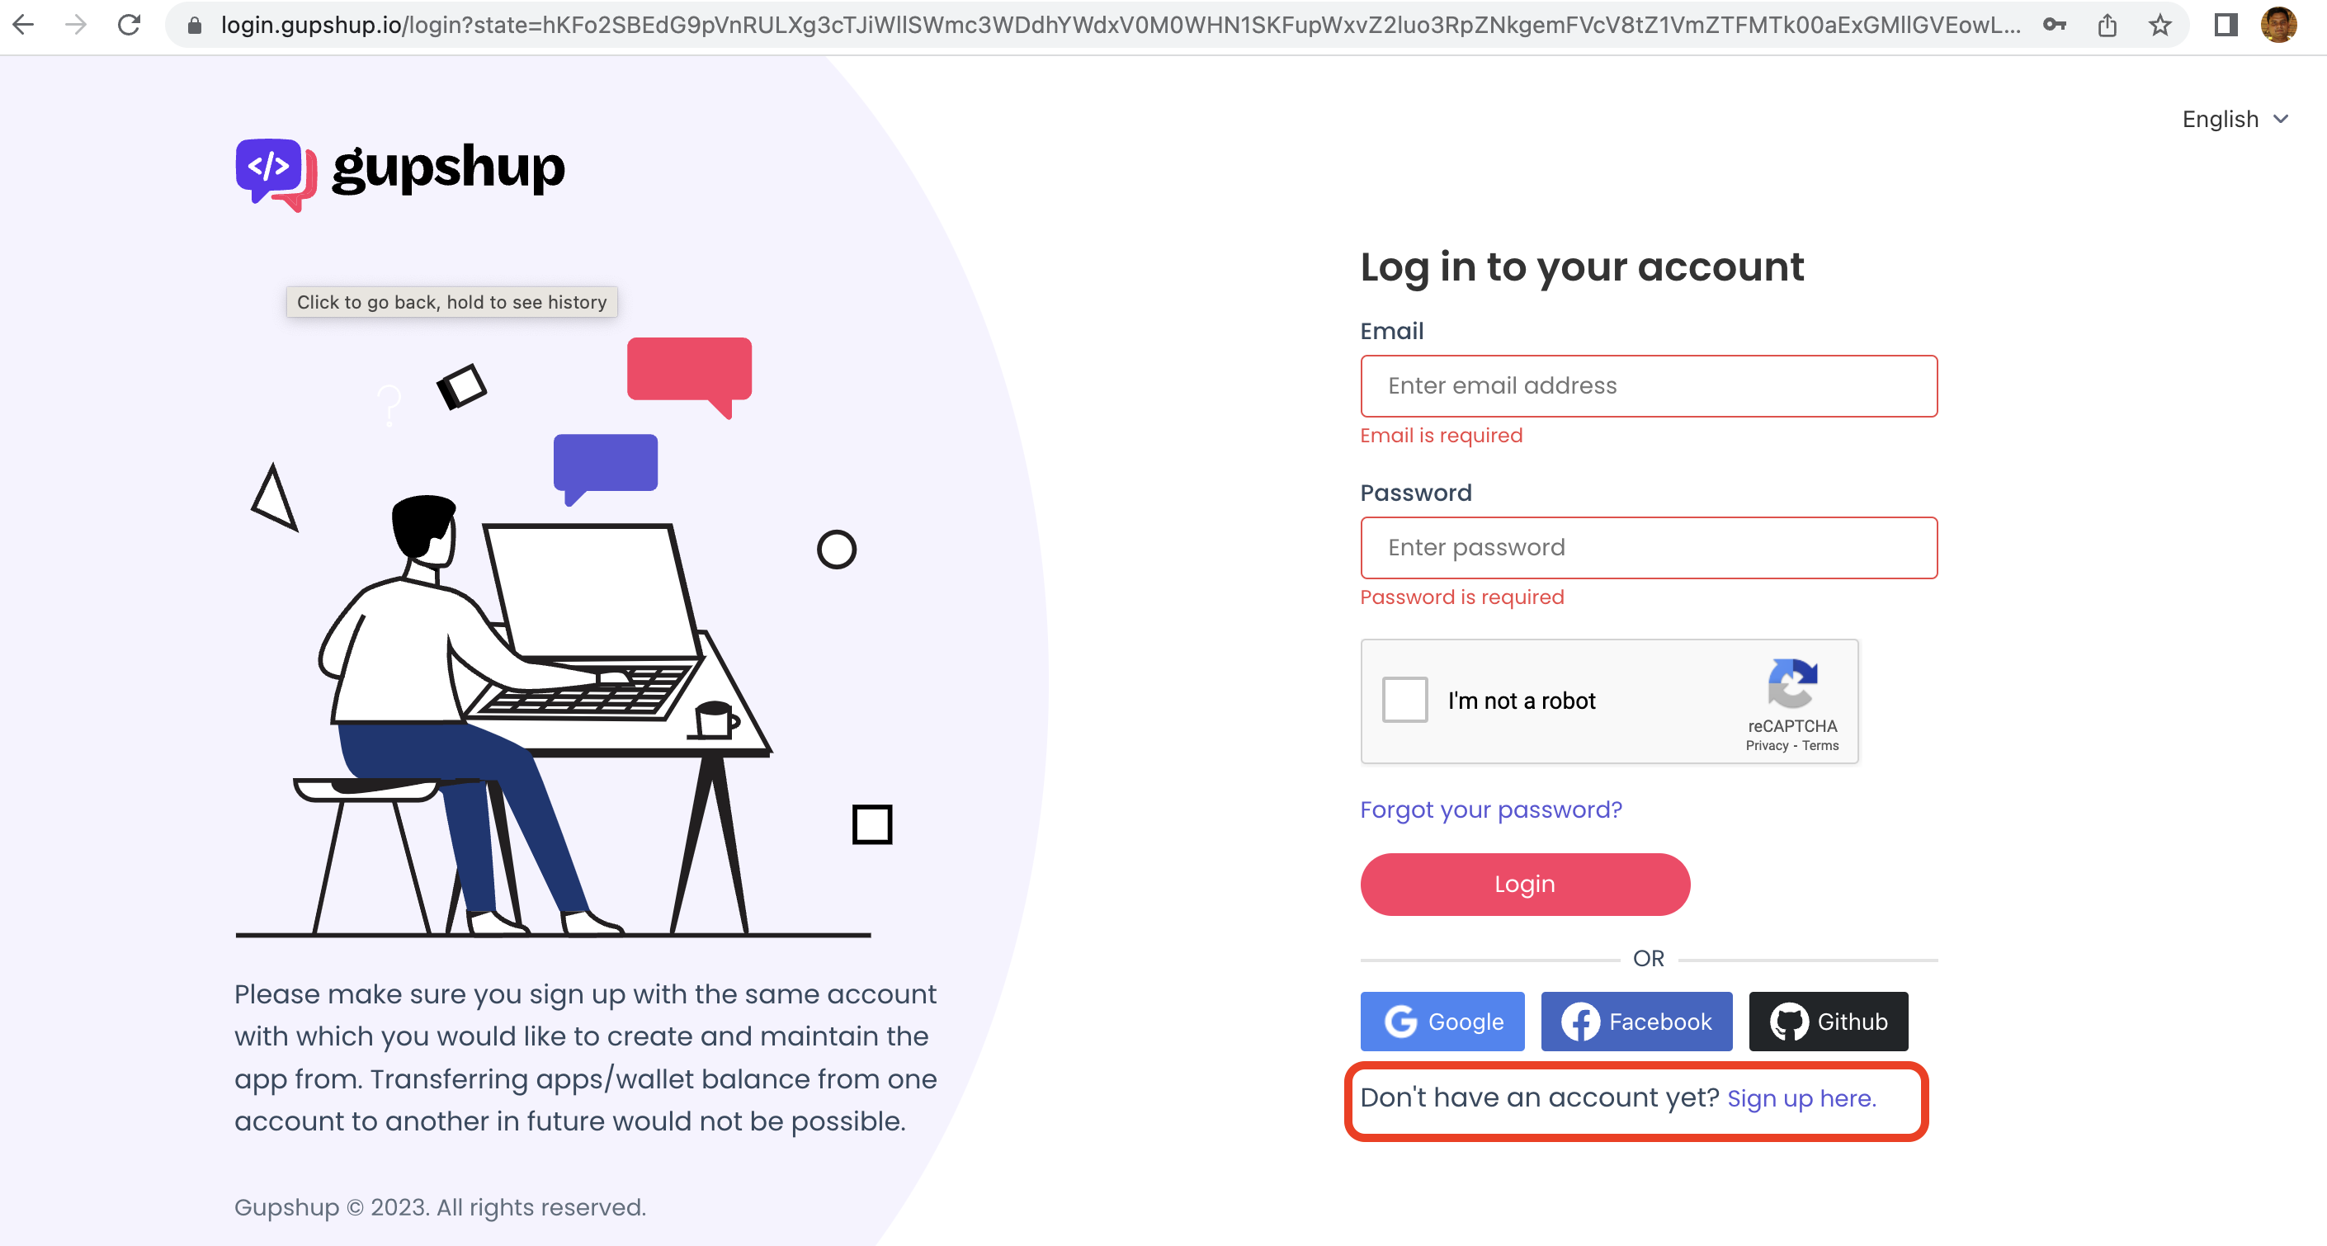Click the Gupshup logo icon

[x=271, y=169]
